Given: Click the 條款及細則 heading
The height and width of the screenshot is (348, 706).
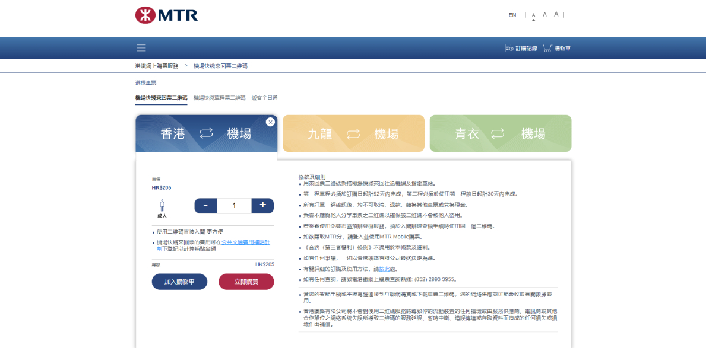Looking at the screenshot, I should [x=312, y=177].
